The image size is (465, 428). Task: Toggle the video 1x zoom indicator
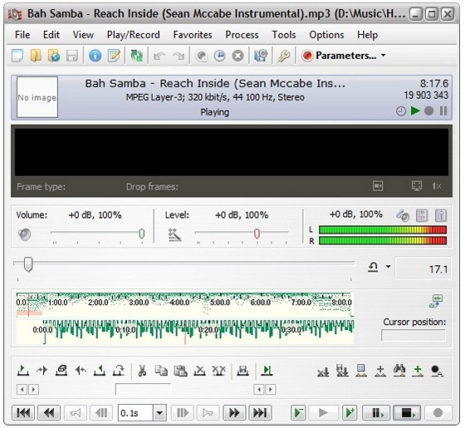click(x=437, y=186)
